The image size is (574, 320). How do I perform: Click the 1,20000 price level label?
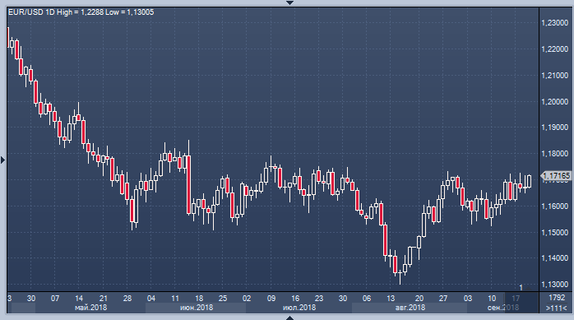tap(554, 101)
